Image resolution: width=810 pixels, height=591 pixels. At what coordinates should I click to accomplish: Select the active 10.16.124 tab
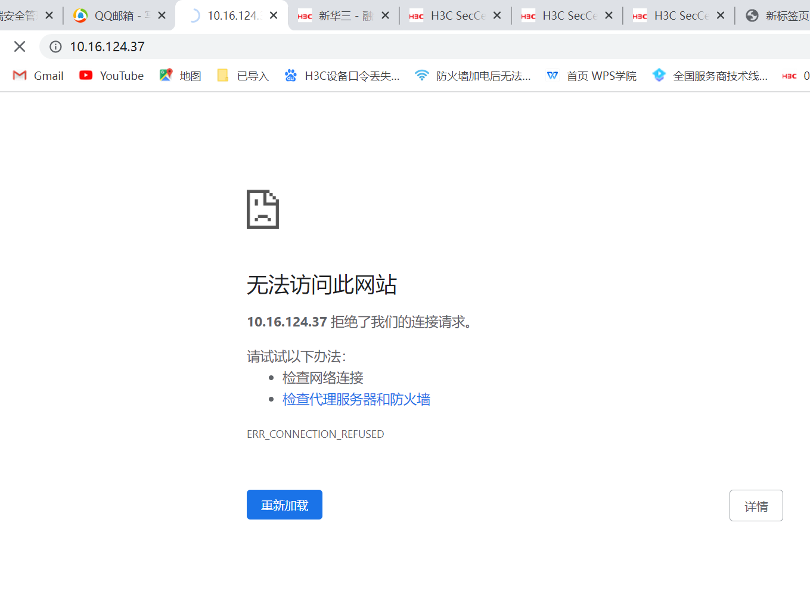click(x=231, y=15)
